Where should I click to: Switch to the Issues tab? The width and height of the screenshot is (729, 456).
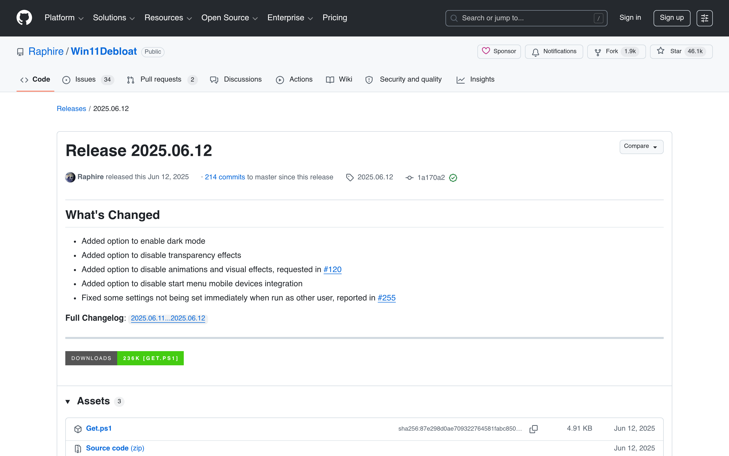(x=88, y=80)
